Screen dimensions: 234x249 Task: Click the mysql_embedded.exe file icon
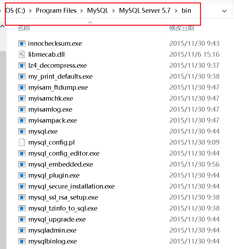tap(22, 165)
